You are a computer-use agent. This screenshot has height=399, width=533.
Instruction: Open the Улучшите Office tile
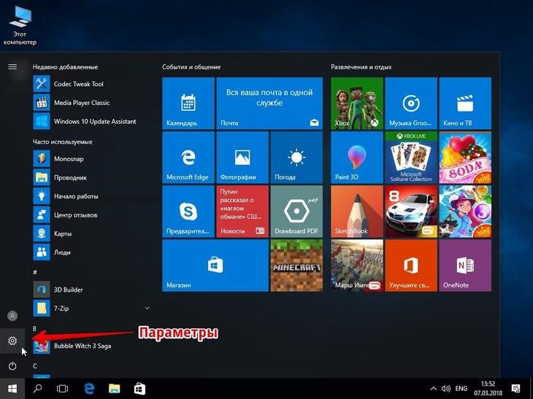(x=411, y=266)
